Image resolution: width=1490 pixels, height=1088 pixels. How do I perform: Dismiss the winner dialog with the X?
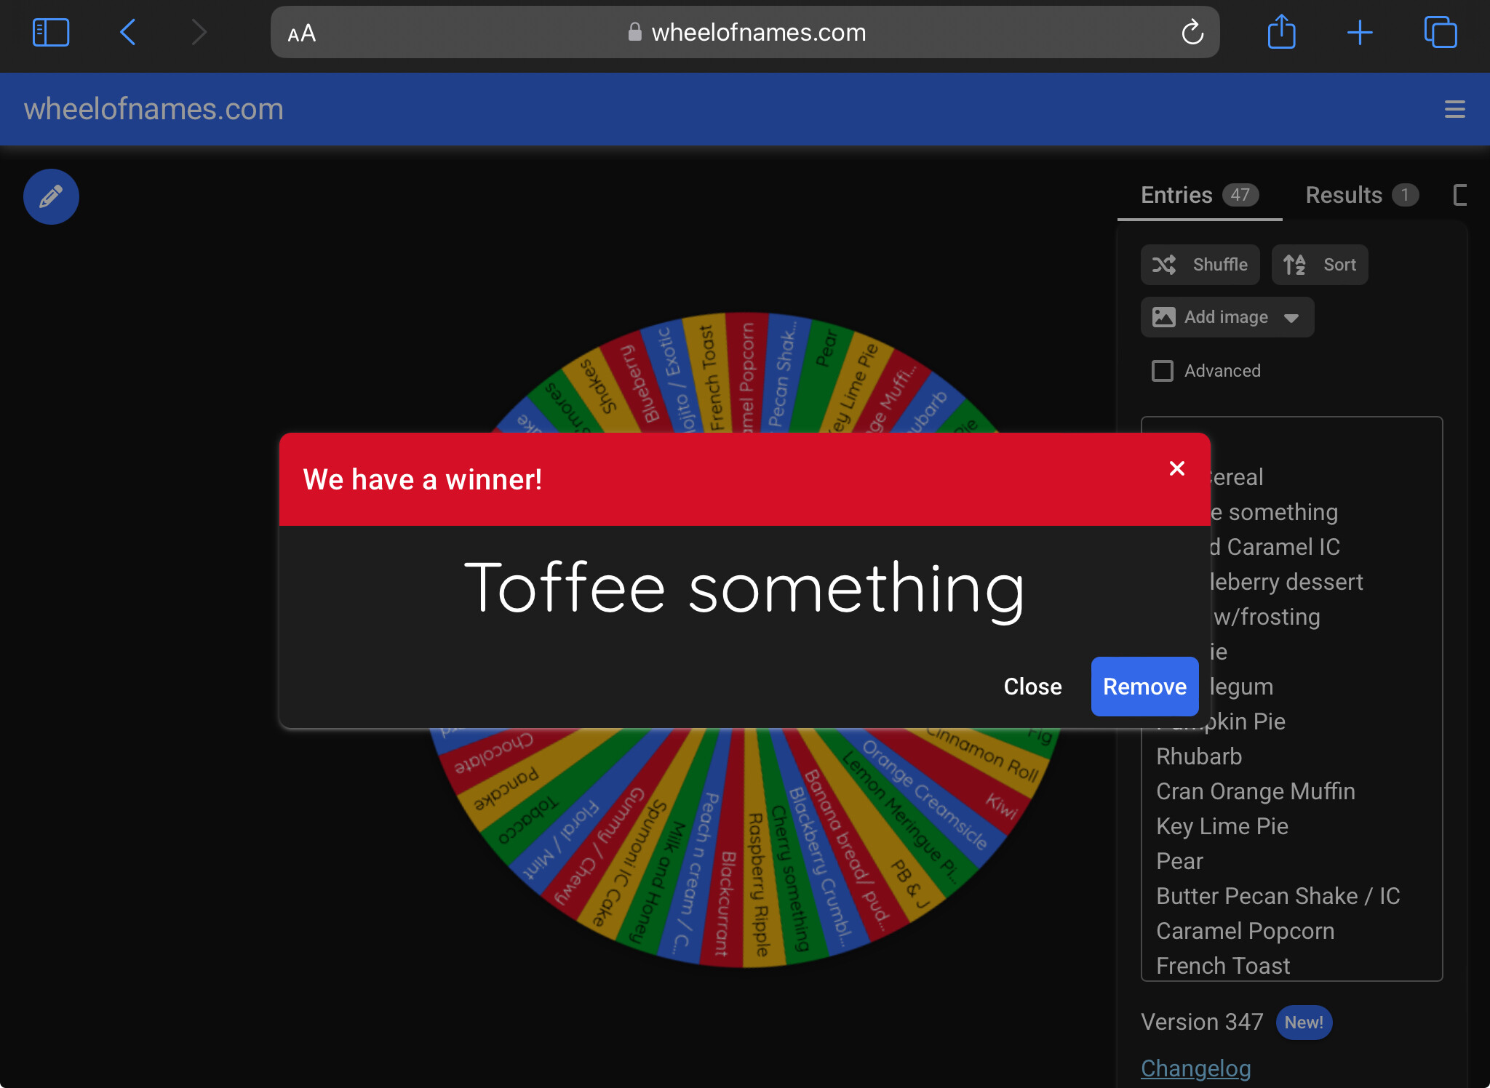click(1177, 468)
